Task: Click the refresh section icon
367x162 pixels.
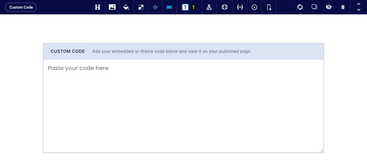Action: click(x=300, y=7)
